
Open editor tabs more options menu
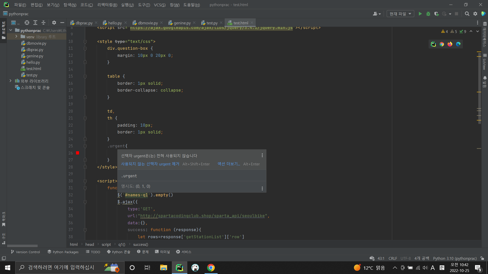(x=478, y=23)
